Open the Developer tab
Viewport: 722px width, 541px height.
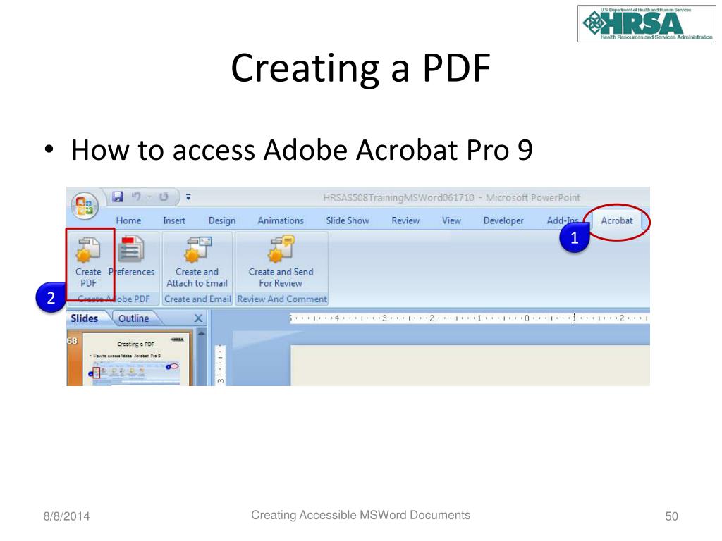[503, 220]
